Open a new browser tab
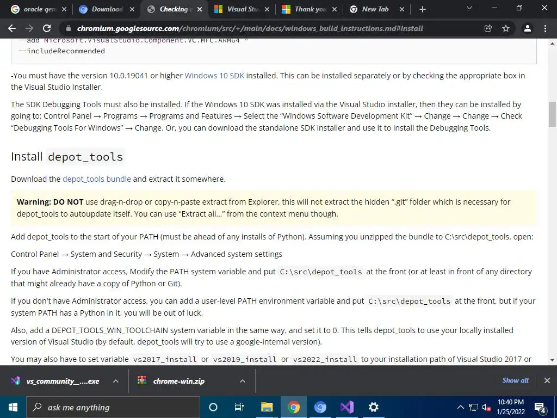557x418 pixels. (422, 10)
